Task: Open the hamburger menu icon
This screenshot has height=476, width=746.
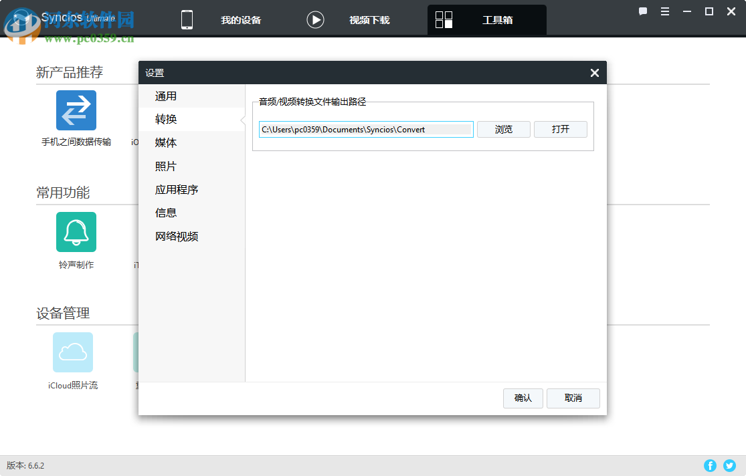Action: coord(664,11)
